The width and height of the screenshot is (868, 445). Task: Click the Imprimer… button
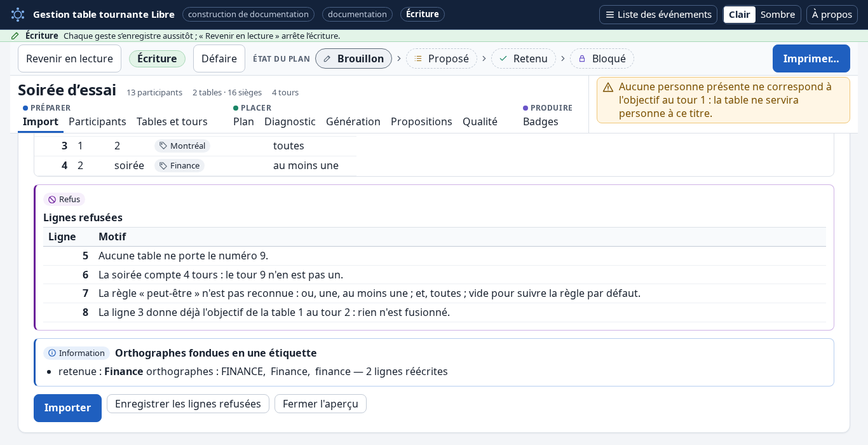(811, 58)
